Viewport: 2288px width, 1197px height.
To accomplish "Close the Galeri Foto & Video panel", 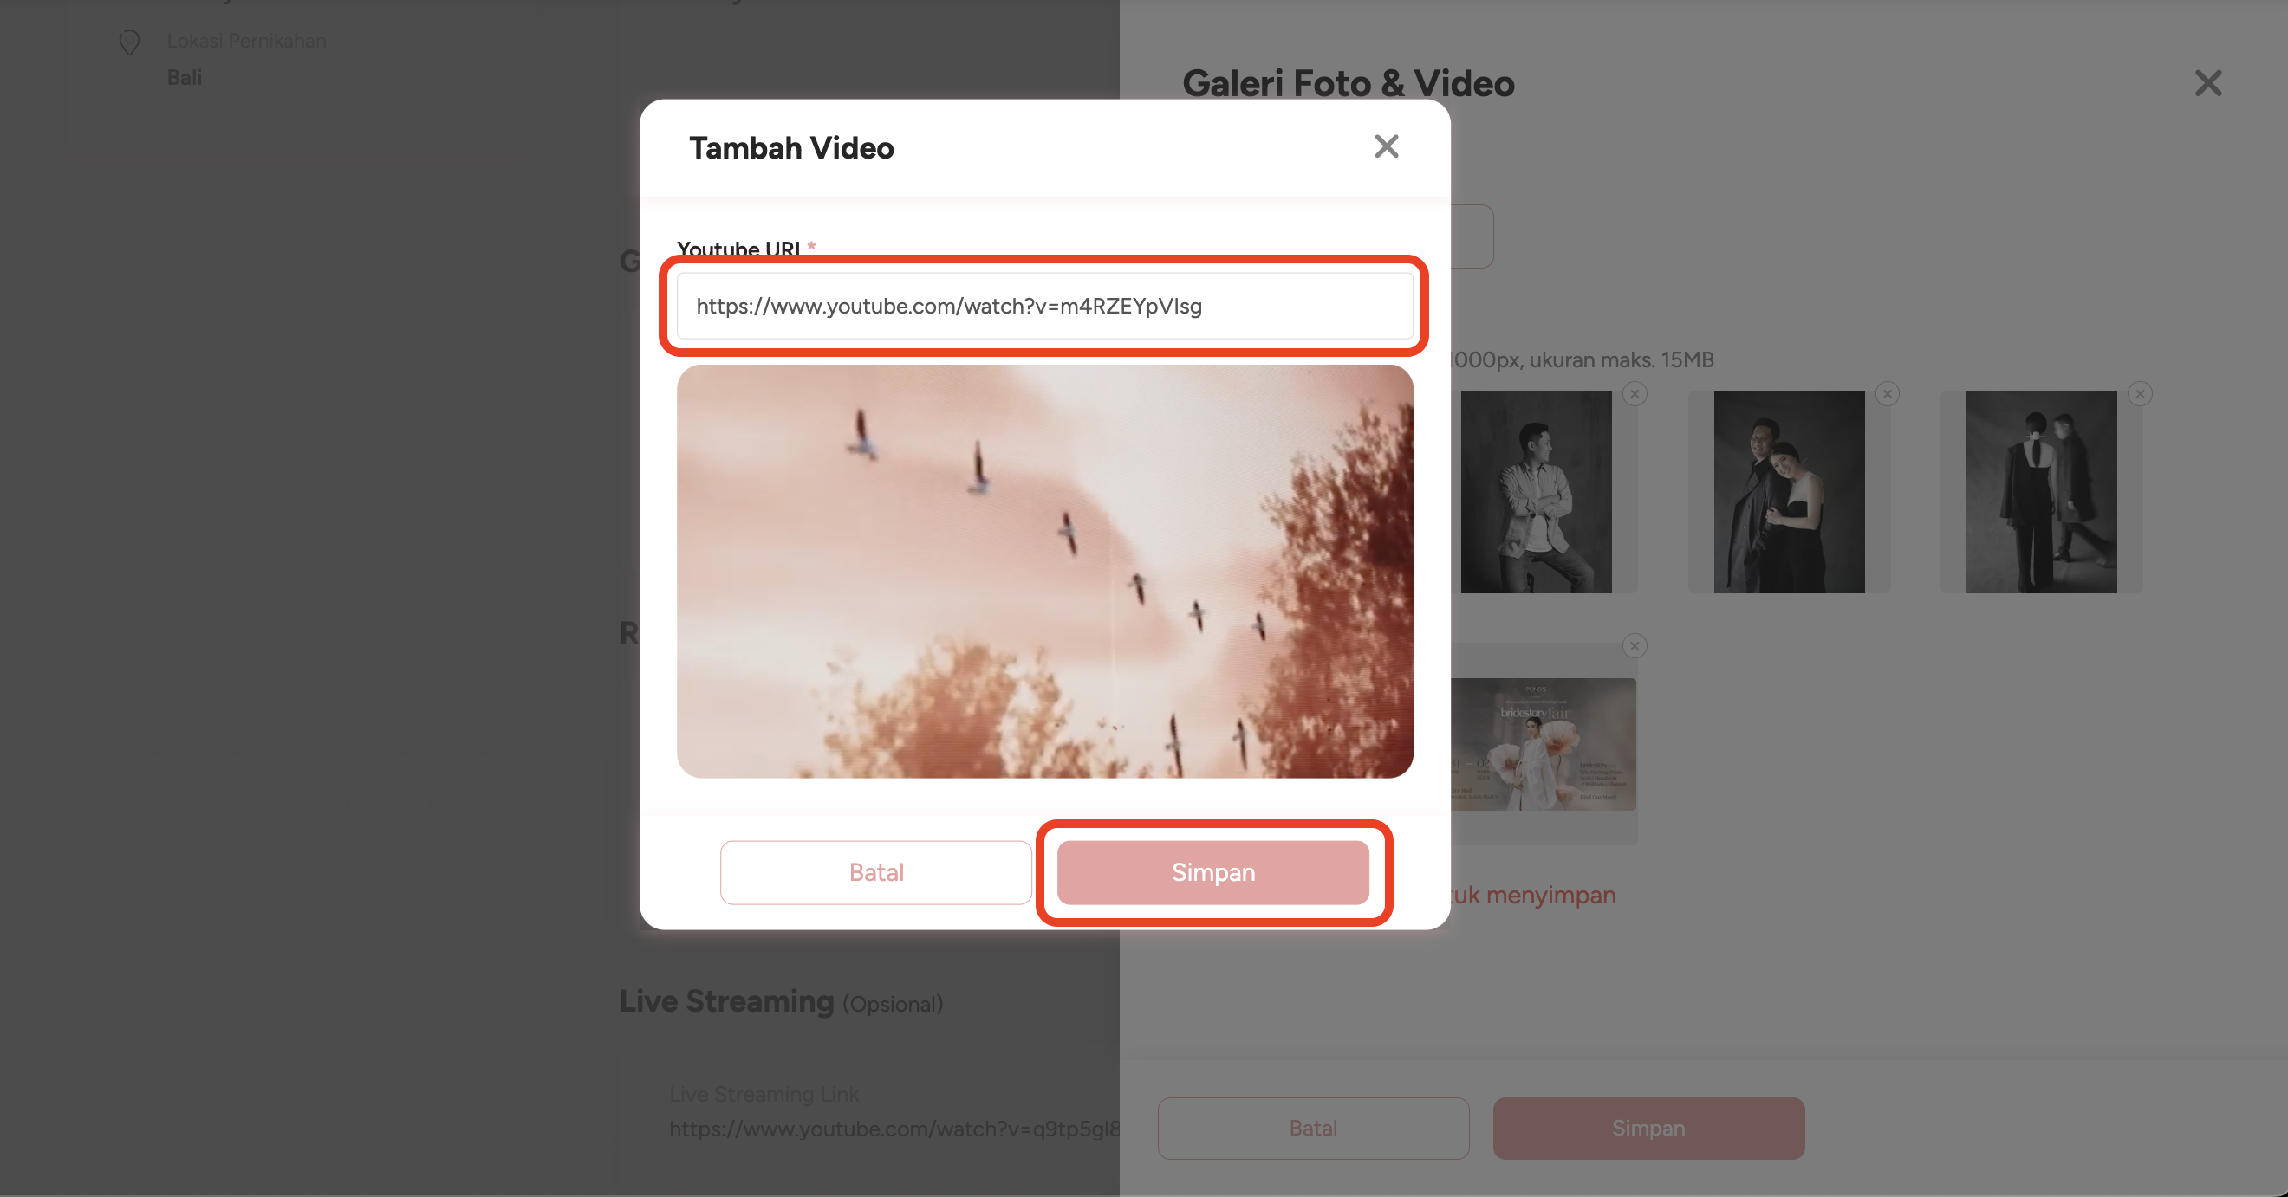I will point(2208,83).
